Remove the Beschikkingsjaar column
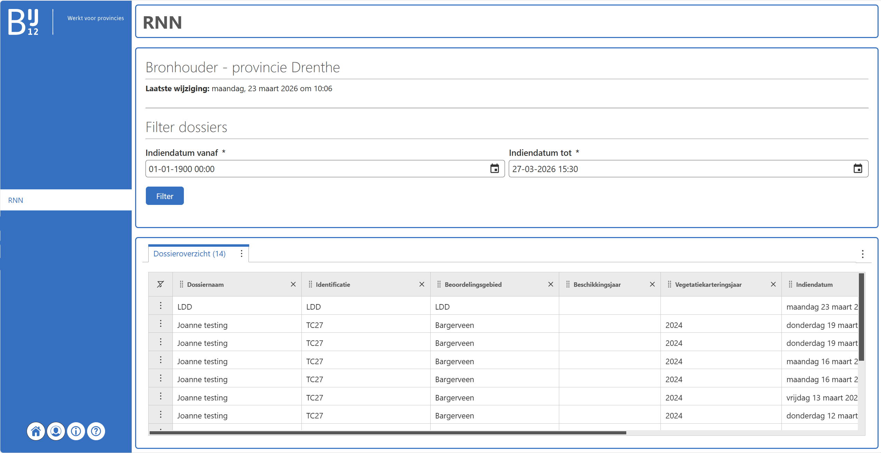Screen dimensions: 881x453 pos(652,284)
